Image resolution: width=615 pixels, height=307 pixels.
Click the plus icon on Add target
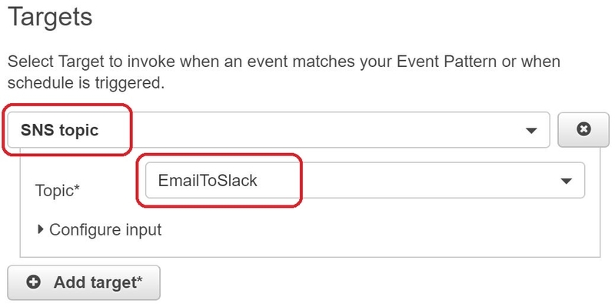(x=33, y=282)
